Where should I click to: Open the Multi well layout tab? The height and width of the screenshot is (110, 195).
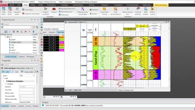coord(161,5)
